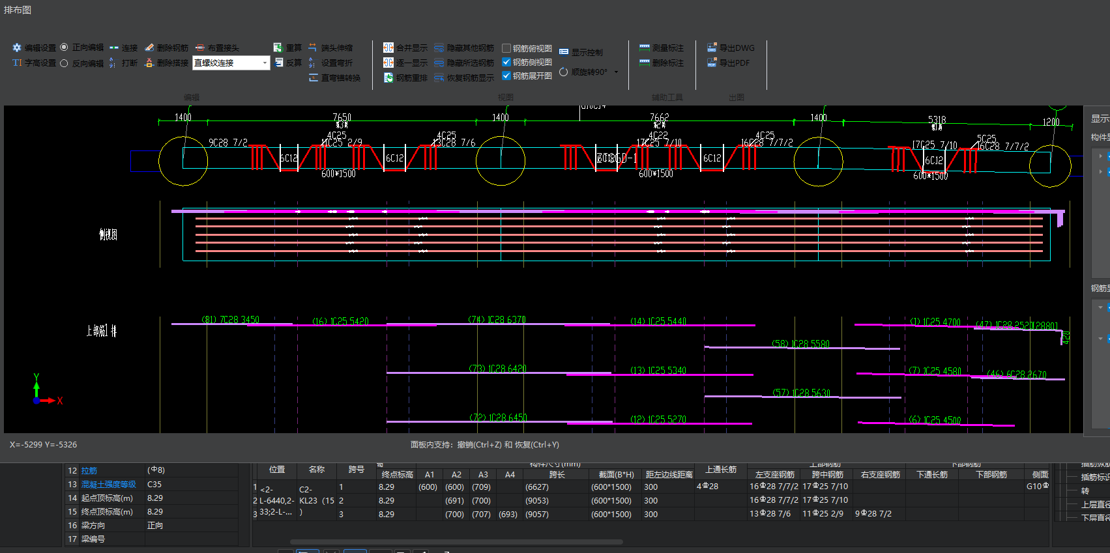Click 恢复钢筋显示 restore rebar display
The height and width of the screenshot is (553, 1110).
click(x=464, y=78)
